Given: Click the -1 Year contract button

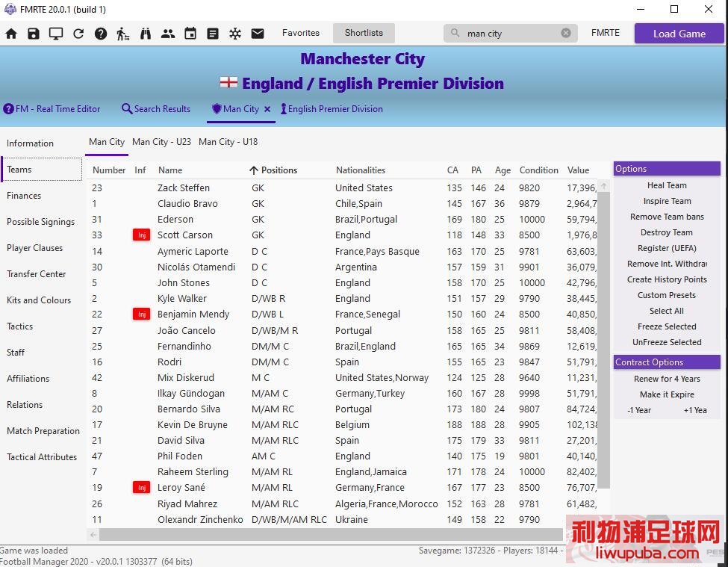Looking at the screenshot, I should pos(639,411).
